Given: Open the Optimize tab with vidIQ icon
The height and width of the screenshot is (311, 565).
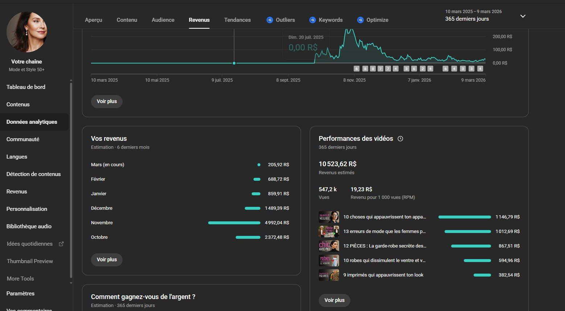Looking at the screenshot, I should coord(372,20).
